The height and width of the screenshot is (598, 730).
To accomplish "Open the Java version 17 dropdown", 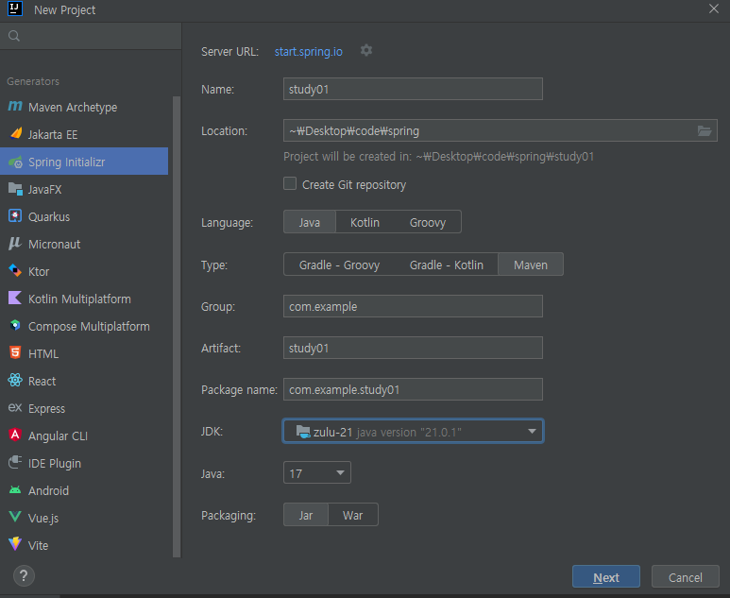I will click(317, 472).
